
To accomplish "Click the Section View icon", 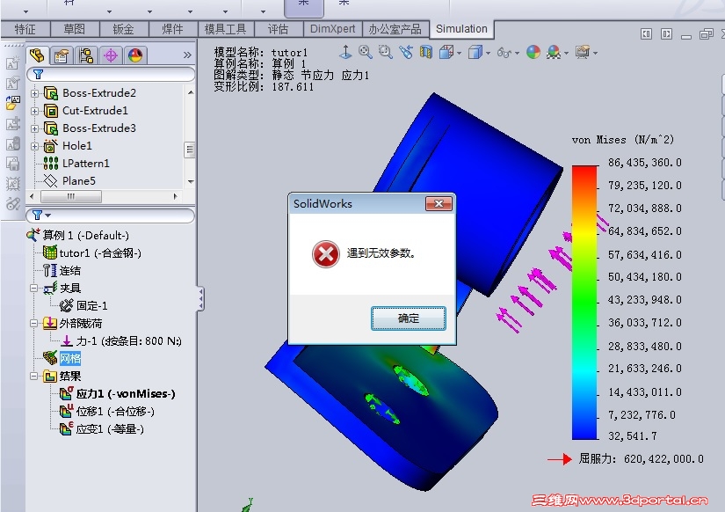I will coord(426,52).
